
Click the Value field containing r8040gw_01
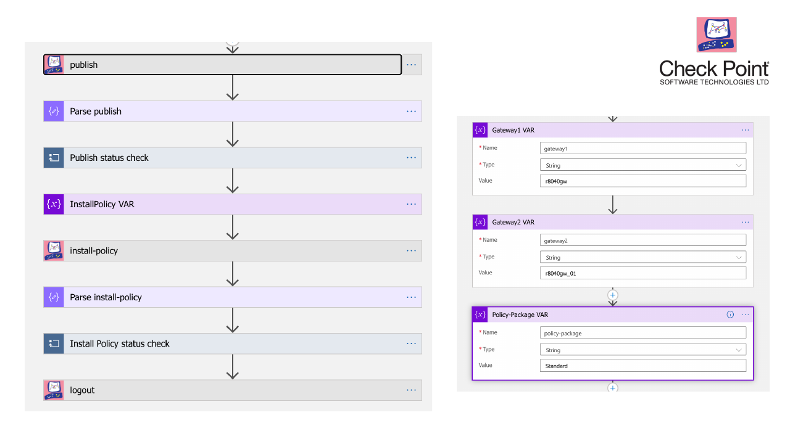coord(642,273)
